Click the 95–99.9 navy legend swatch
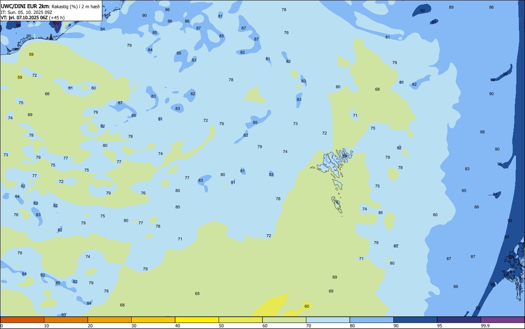 tap(459, 320)
